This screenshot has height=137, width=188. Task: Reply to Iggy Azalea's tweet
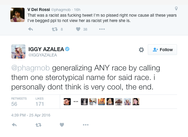click(14, 125)
